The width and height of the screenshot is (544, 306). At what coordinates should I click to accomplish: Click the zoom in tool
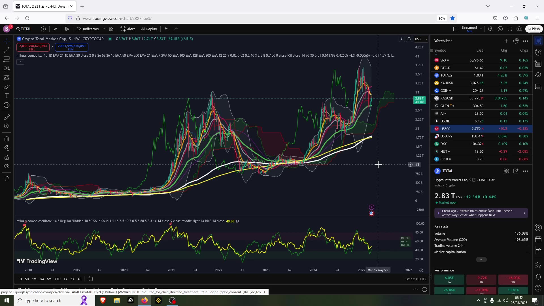point(7,126)
